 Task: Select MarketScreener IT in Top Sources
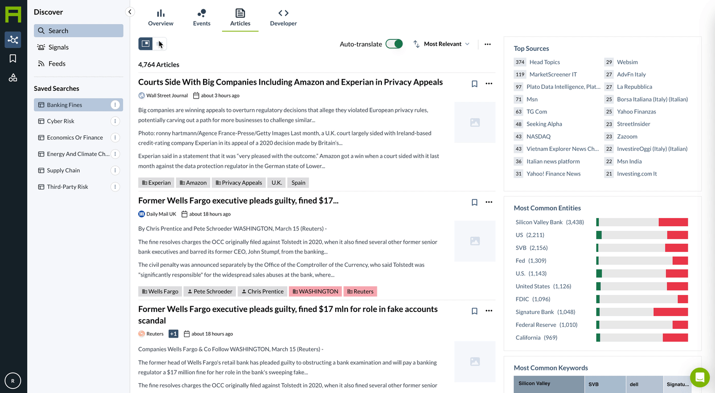553,74
